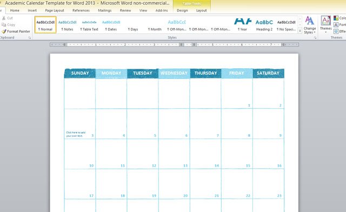The width and height of the screenshot is (346, 212).
Task: Click the 'Click here to add your own text' placeholder
Action: (76, 134)
